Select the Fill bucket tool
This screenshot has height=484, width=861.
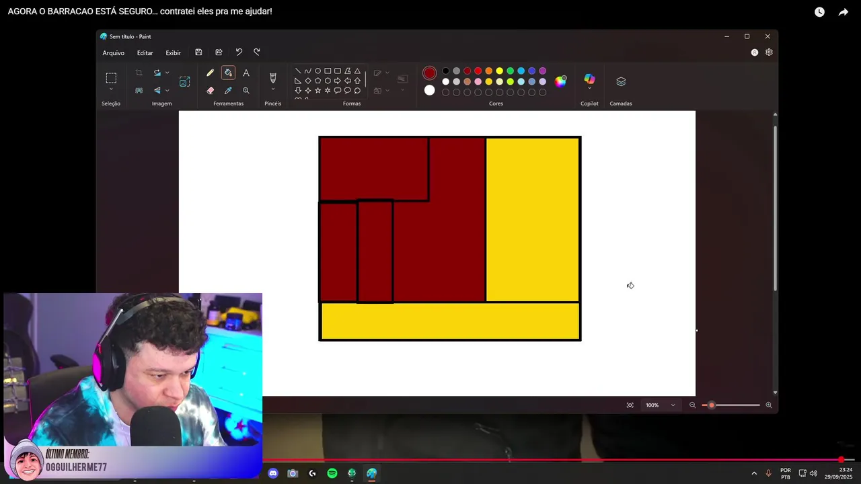pyautogui.click(x=228, y=73)
